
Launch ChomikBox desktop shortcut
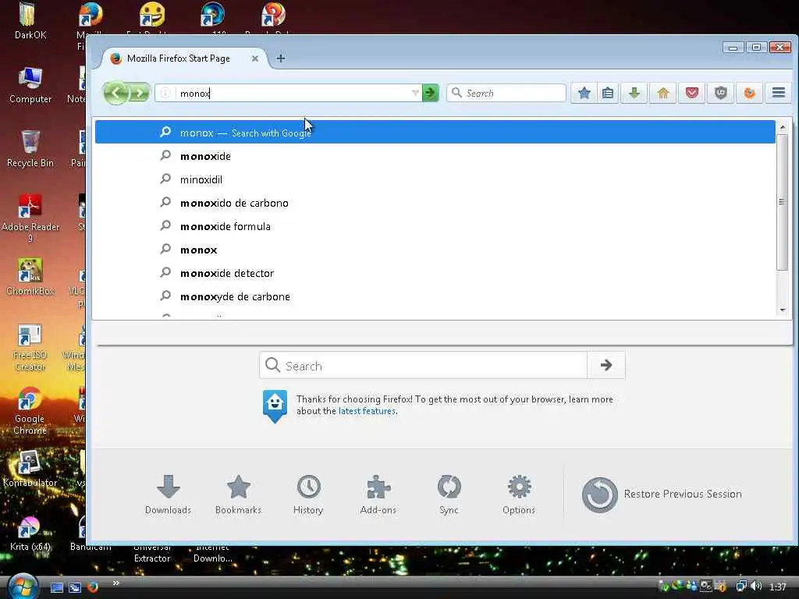click(x=30, y=277)
